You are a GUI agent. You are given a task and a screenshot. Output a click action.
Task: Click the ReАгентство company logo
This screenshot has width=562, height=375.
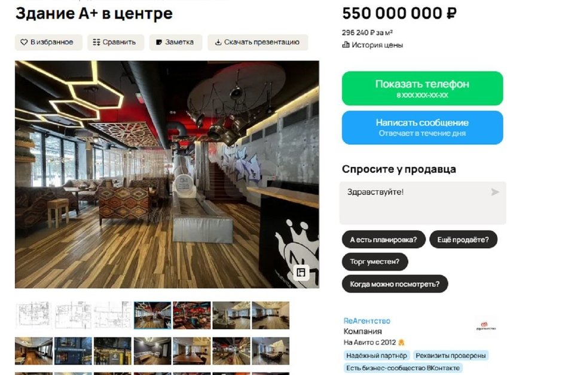coord(486,326)
